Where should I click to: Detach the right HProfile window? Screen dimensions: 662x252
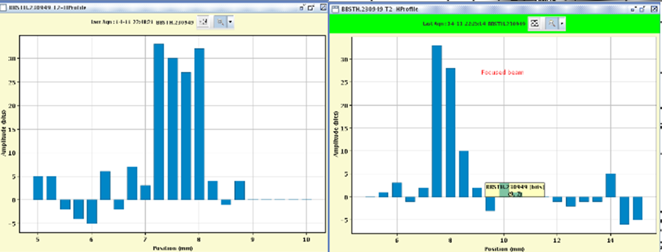(642, 9)
